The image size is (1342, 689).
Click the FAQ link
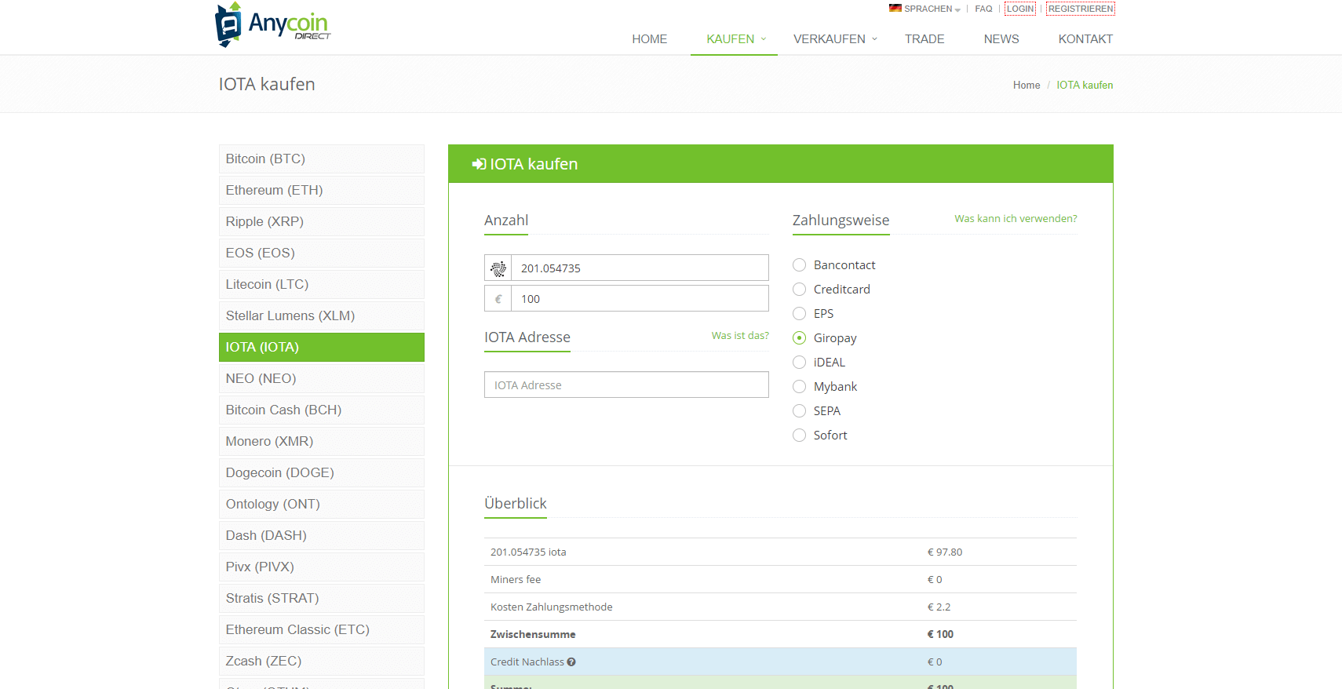click(983, 9)
